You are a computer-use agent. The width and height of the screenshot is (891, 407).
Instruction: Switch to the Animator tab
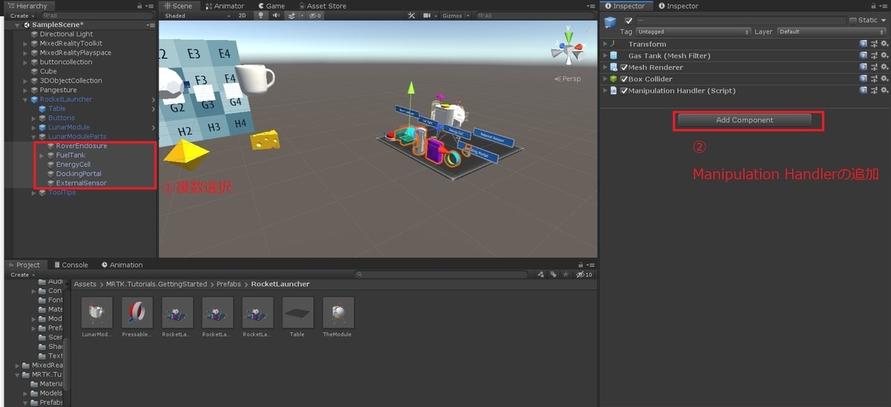[223, 6]
